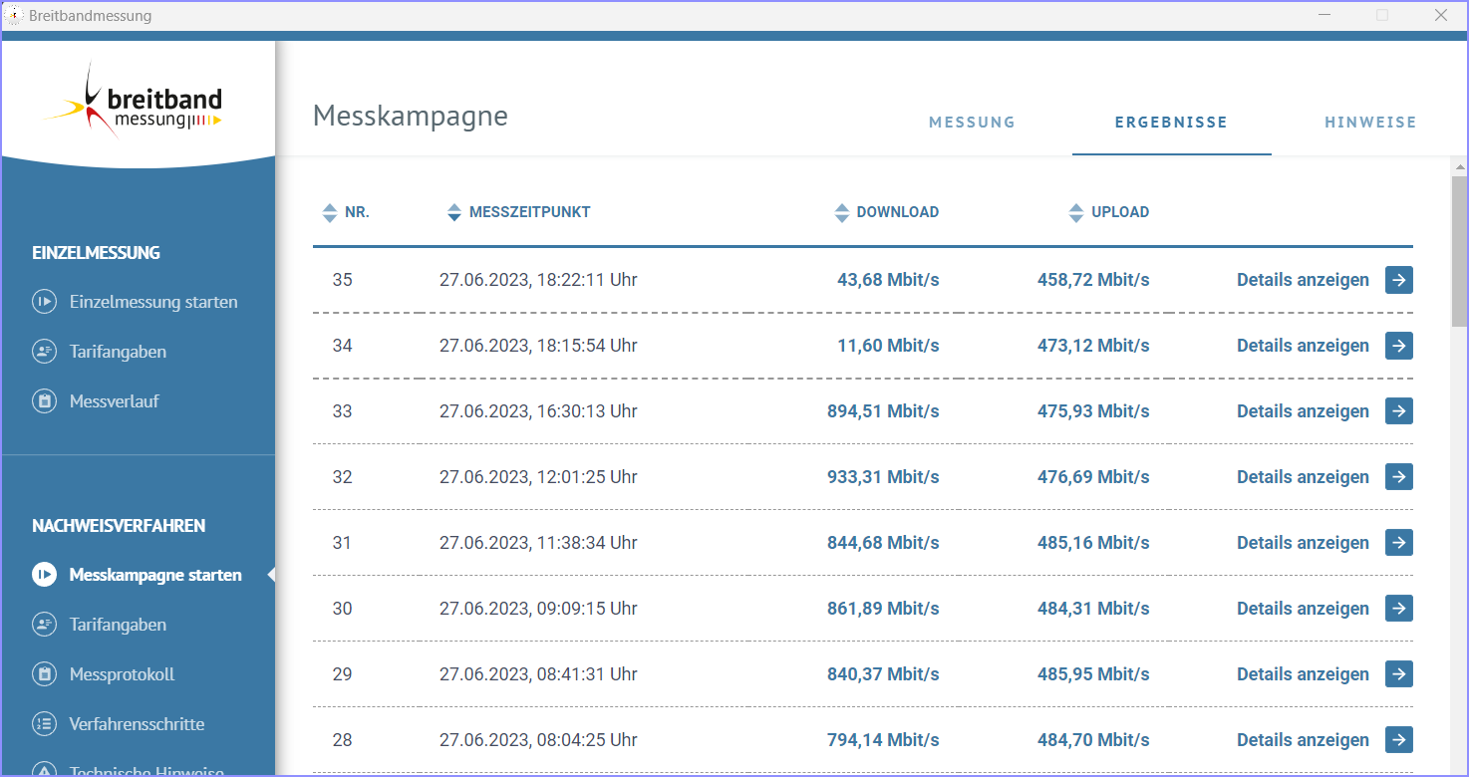Open Messverlauf in the sidebar
Screen dimensions: 1469x777
pyautogui.click(x=115, y=401)
